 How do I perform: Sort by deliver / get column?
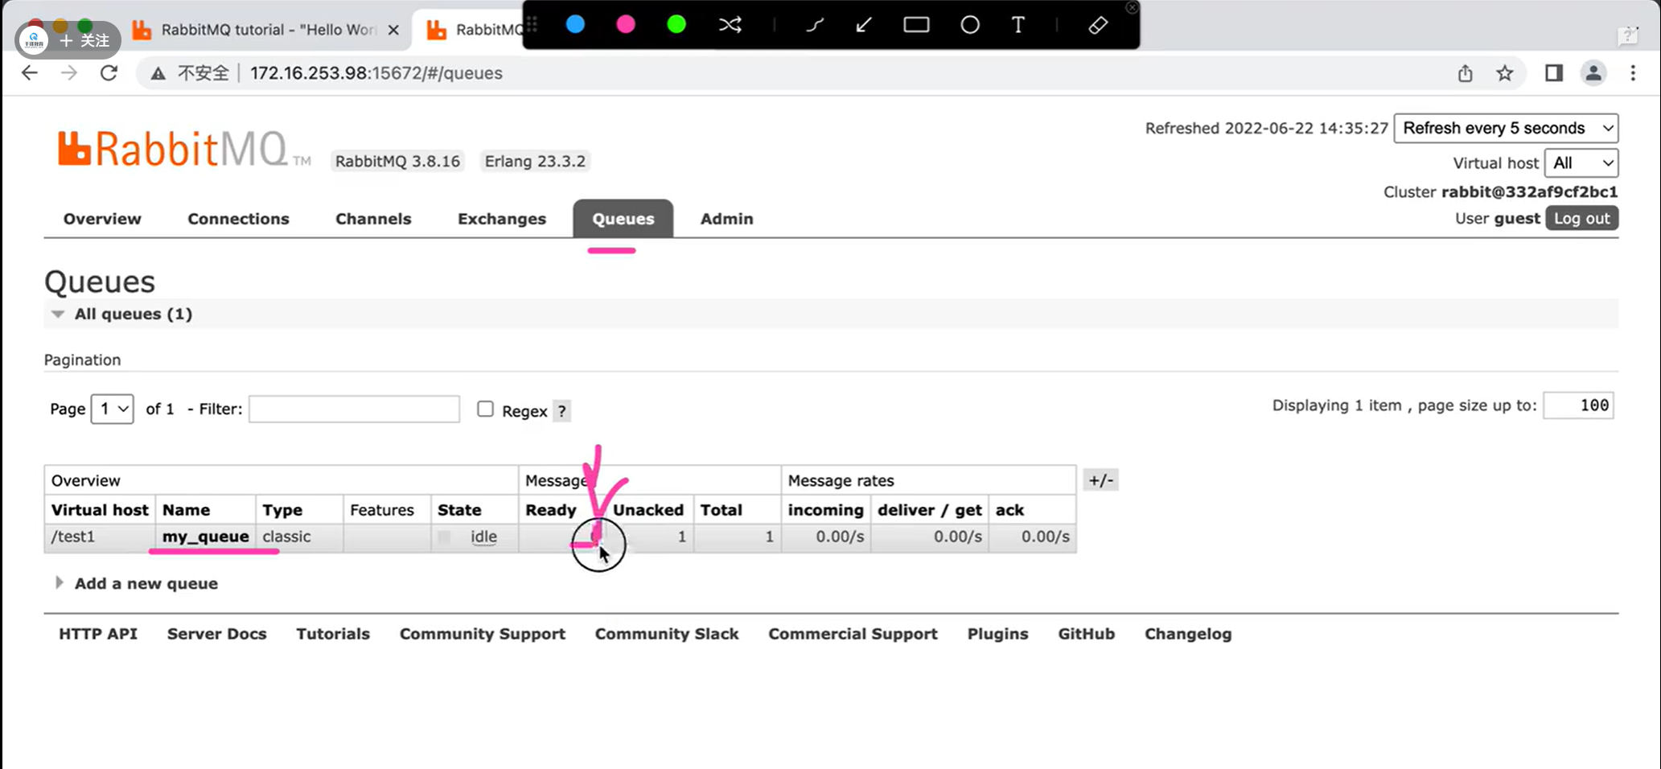tap(930, 510)
